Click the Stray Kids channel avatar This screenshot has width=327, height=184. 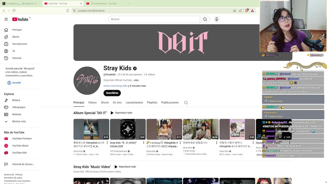87,81
